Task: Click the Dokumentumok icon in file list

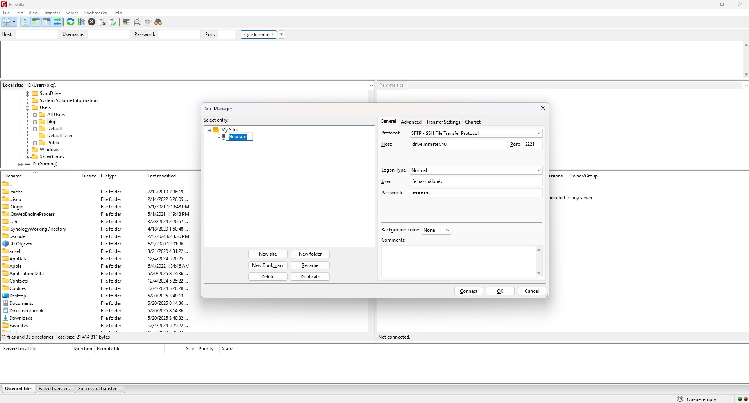Action: [x=5, y=311]
